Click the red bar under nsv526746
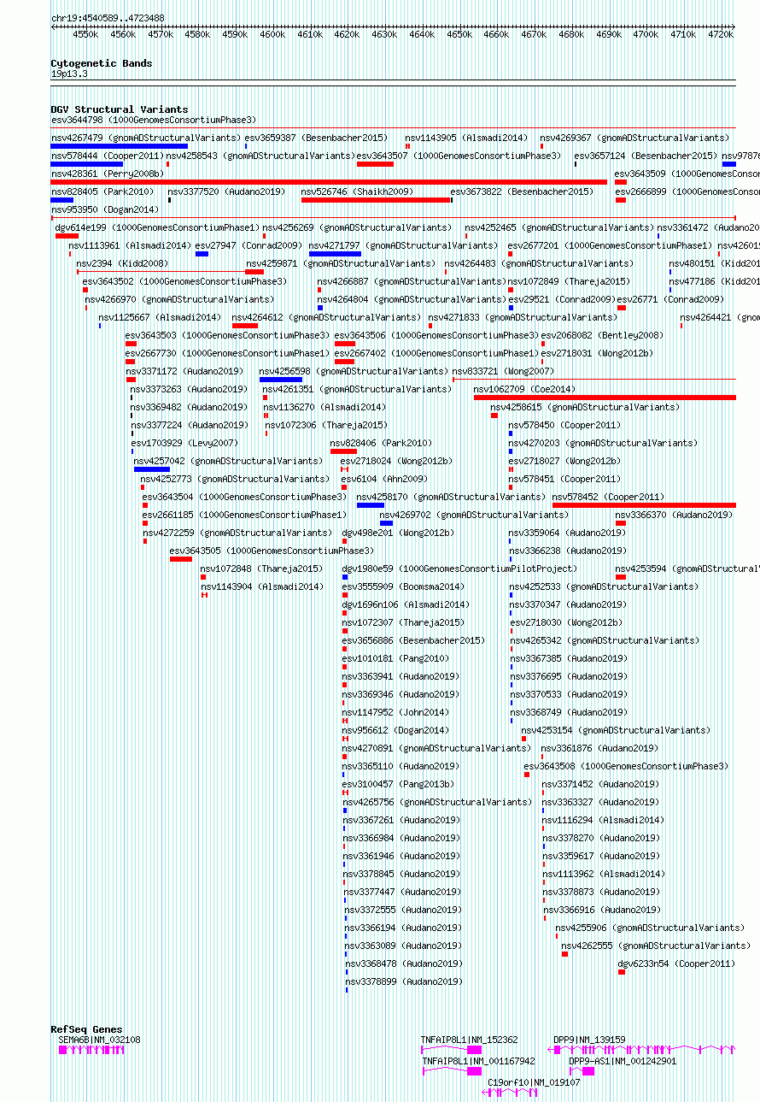 click(x=377, y=200)
